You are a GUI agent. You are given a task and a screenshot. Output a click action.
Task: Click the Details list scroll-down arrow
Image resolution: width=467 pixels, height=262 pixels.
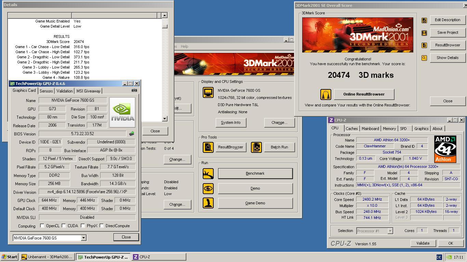pos(164,118)
